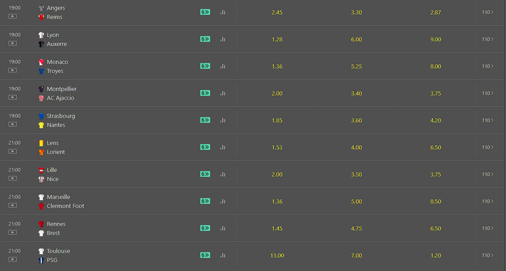The width and height of the screenshot is (506, 271).
Task: Pick Toulouse home win odds 13.00
Action: (x=277, y=255)
